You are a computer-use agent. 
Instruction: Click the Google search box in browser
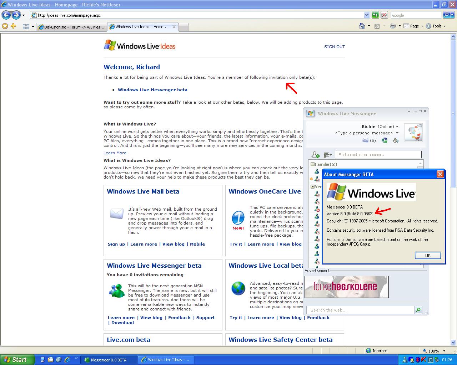[x=416, y=15]
